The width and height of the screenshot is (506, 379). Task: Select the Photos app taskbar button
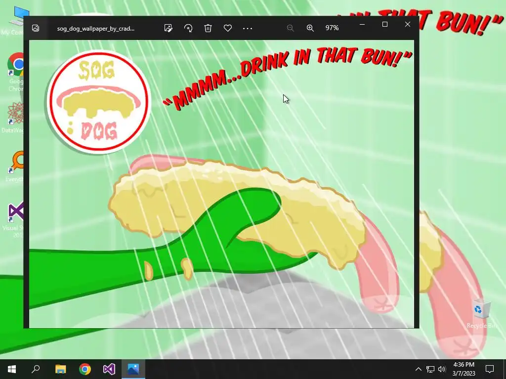pos(133,369)
